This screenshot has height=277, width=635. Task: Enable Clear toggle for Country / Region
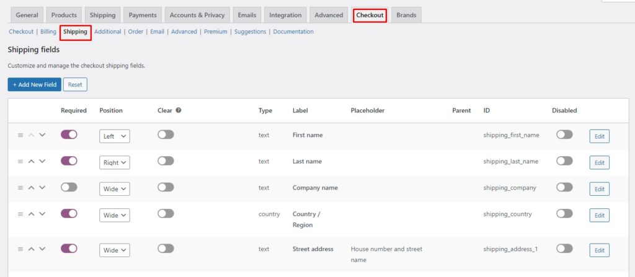pos(166,213)
